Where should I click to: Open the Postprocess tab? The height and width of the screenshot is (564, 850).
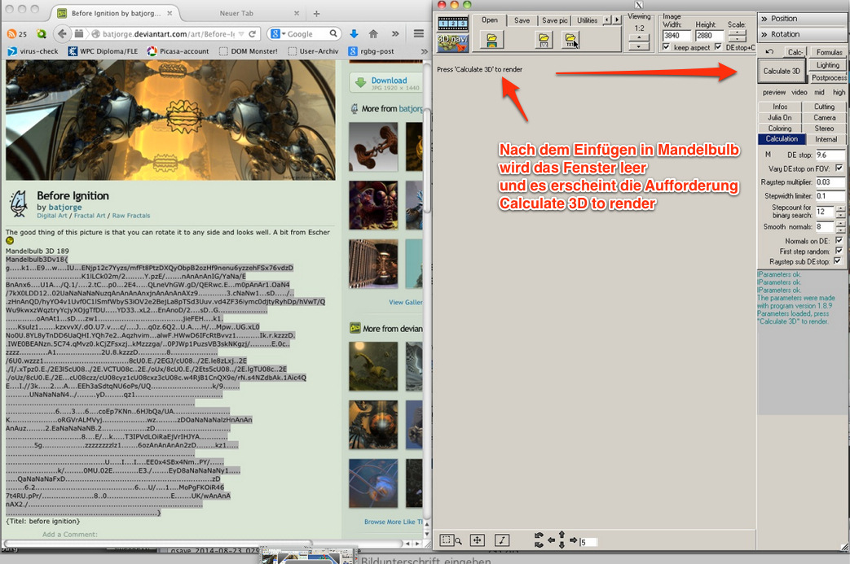[x=829, y=78]
